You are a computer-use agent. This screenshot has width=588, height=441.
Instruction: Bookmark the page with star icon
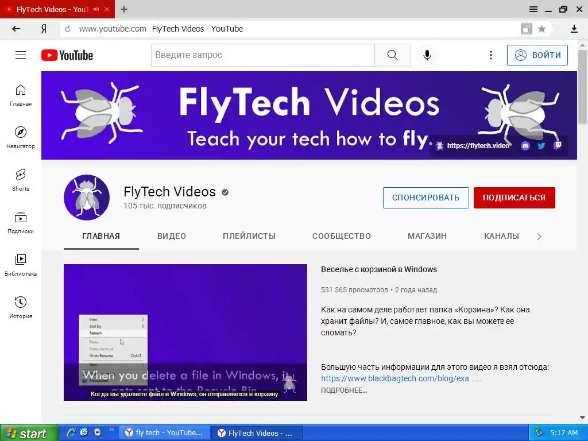(x=541, y=29)
